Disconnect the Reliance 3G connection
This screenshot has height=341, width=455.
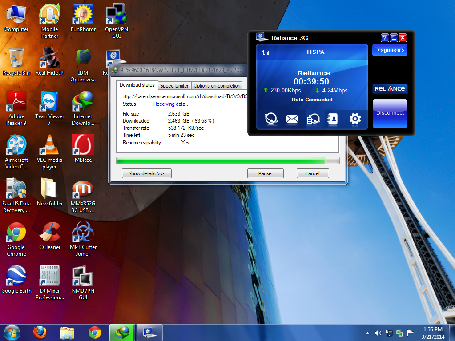(390, 113)
